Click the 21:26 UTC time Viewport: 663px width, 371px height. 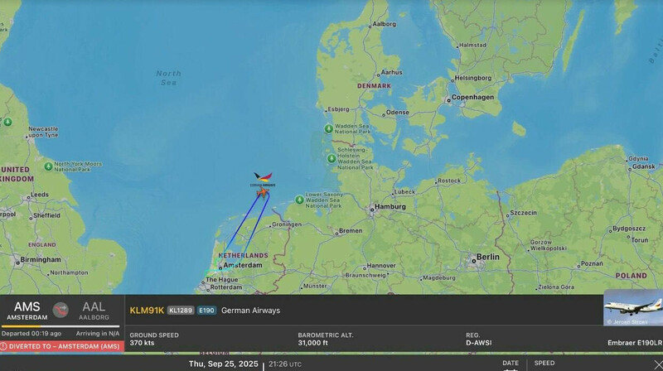tap(285, 364)
